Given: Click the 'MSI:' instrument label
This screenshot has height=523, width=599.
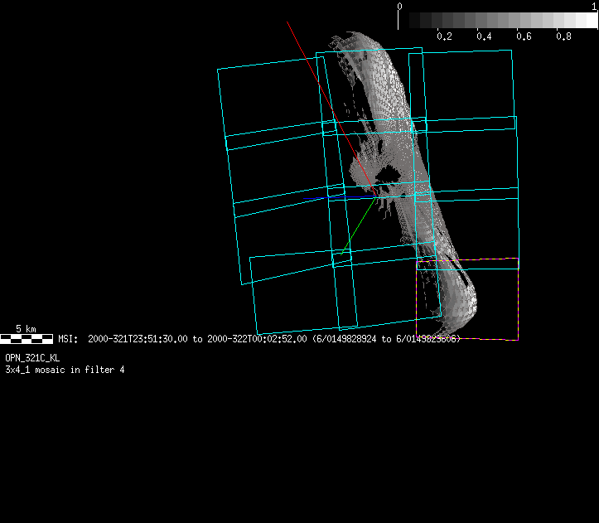Looking at the screenshot, I should [x=68, y=339].
